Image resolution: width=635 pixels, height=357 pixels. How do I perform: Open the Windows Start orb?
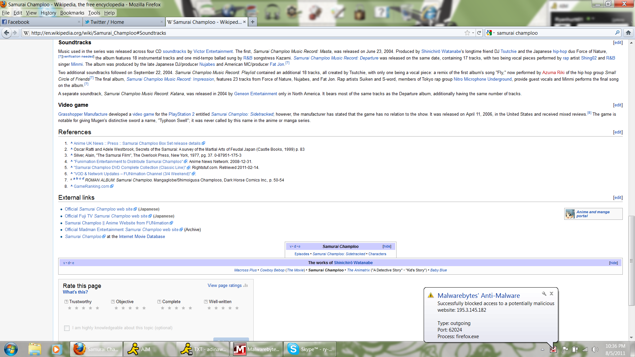11,349
